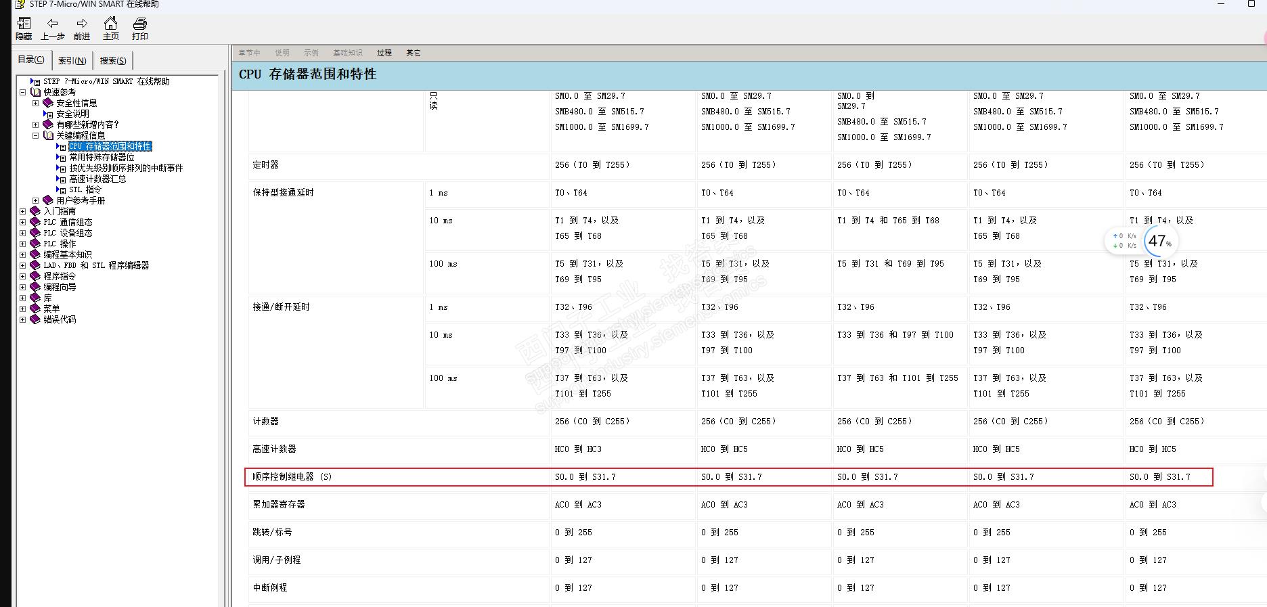The width and height of the screenshot is (1267, 607).
Task: Switch to the 目录(C) tab
Action: (x=31, y=60)
